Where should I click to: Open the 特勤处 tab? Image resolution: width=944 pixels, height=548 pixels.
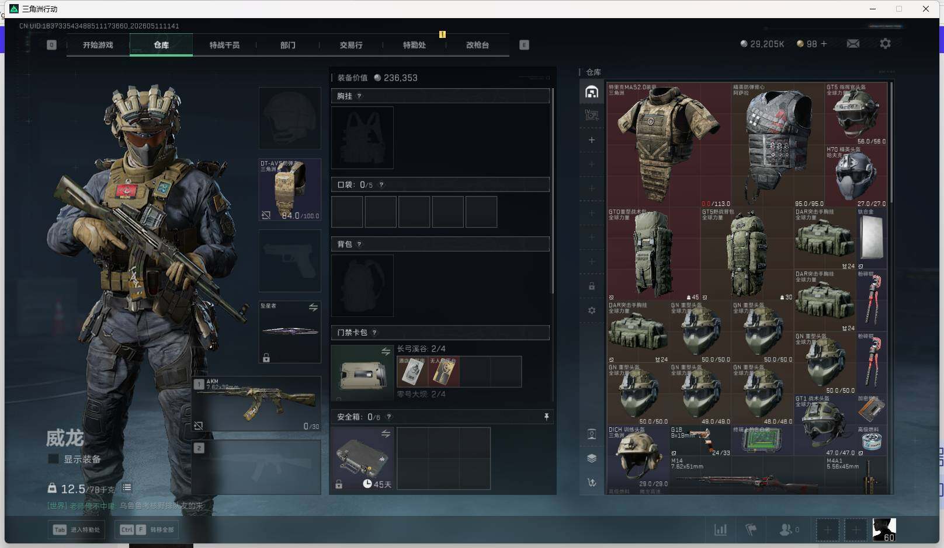click(414, 45)
